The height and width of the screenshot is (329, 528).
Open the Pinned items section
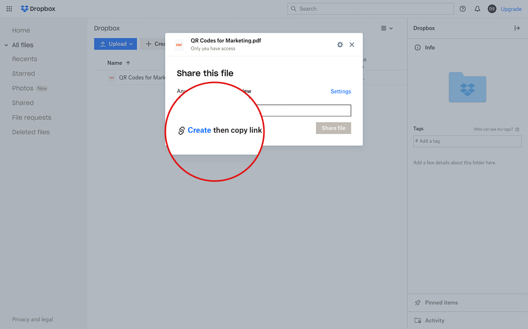pos(441,303)
